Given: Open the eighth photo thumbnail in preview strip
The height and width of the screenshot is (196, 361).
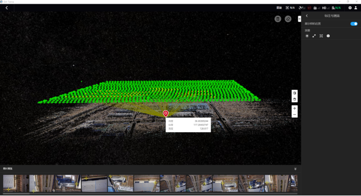Looking at the screenshot, I should (x=199, y=183).
